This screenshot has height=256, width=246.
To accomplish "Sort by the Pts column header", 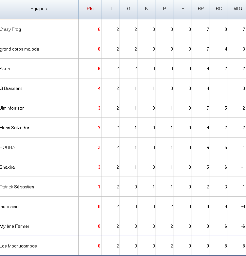I will pos(90,9).
